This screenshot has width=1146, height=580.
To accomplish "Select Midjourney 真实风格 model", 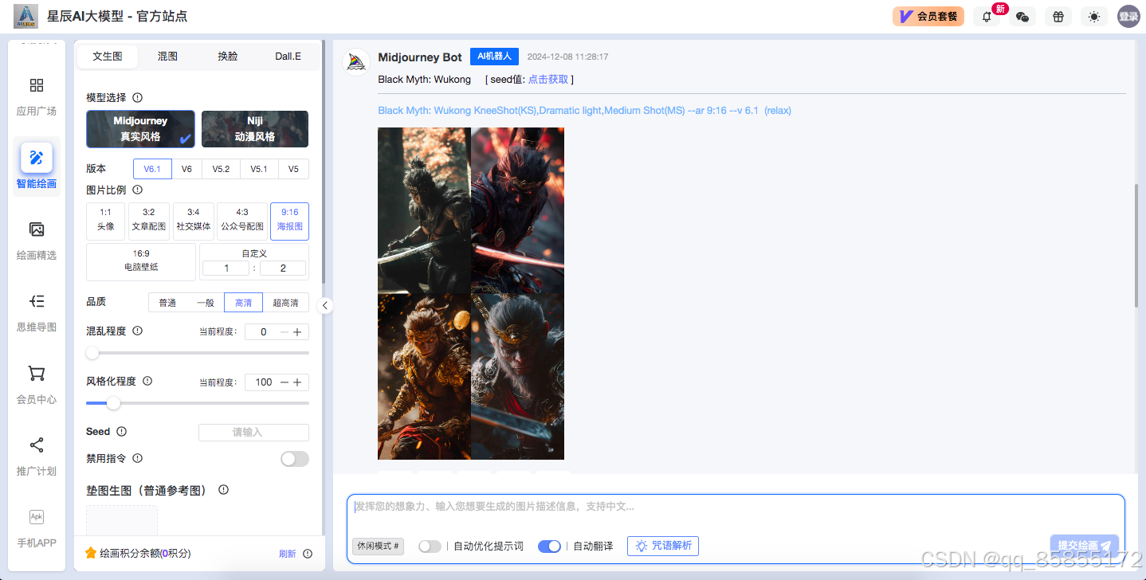I will tap(140, 129).
